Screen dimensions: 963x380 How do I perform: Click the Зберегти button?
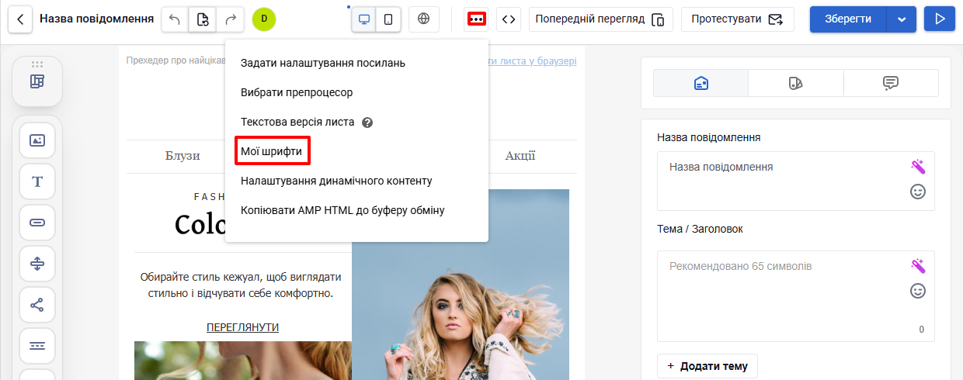coord(848,19)
